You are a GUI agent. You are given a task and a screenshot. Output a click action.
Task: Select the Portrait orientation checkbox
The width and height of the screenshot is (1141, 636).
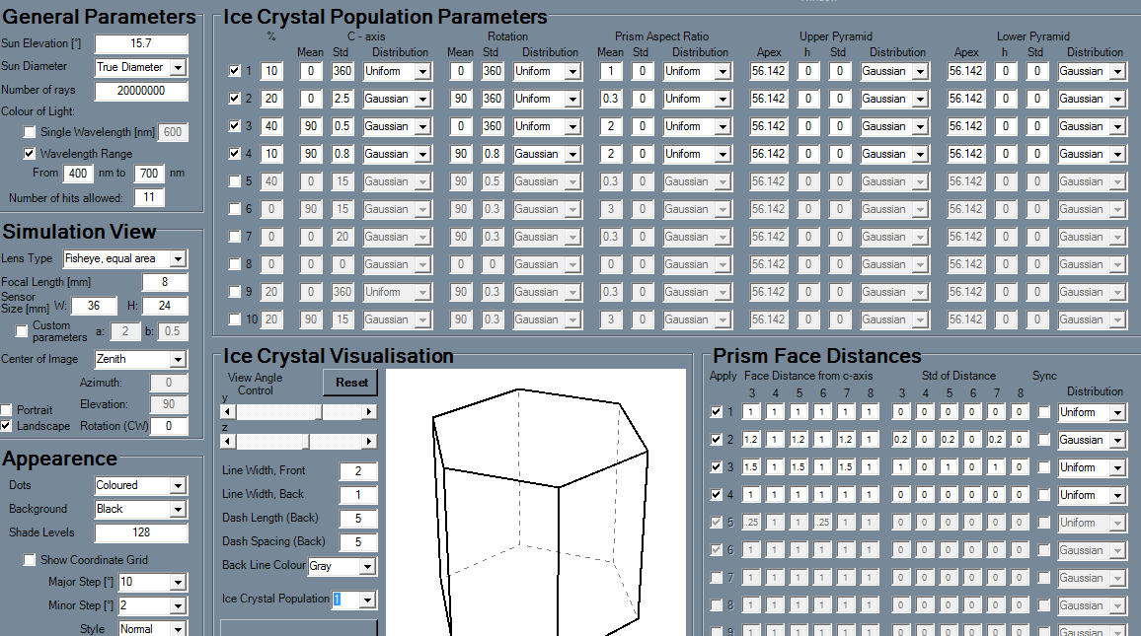tap(7, 410)
